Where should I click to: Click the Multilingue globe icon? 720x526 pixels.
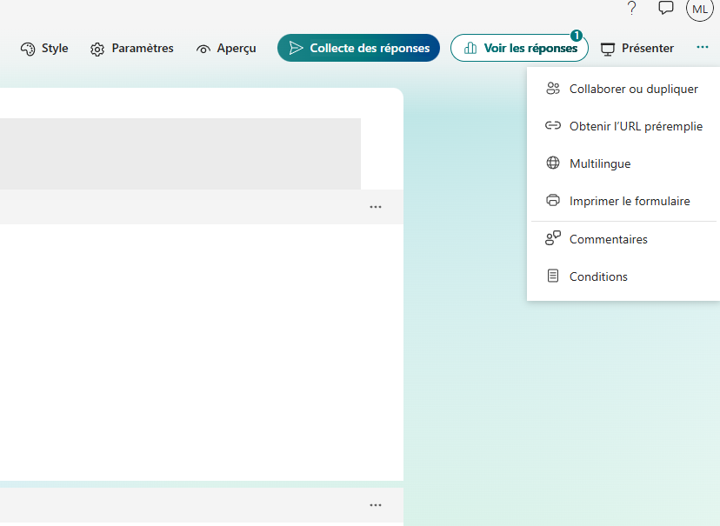[552, 163]
